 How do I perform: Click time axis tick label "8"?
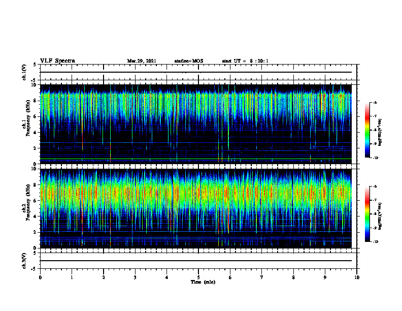click(x=293, y=277)
